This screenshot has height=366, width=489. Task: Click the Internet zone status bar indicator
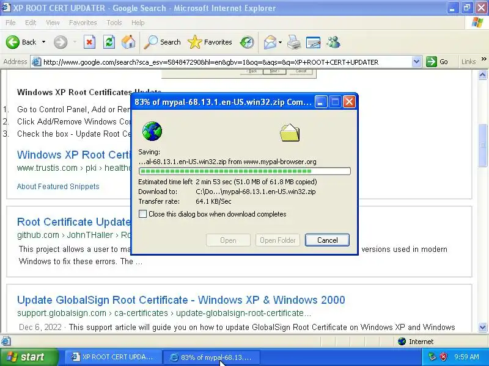(416, 342)
